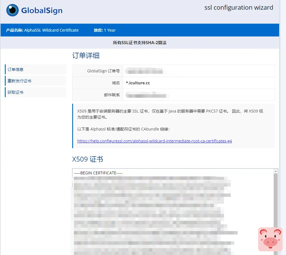286x255 pixels.
Task: Click the 域名 label cell
Action: 98,83
